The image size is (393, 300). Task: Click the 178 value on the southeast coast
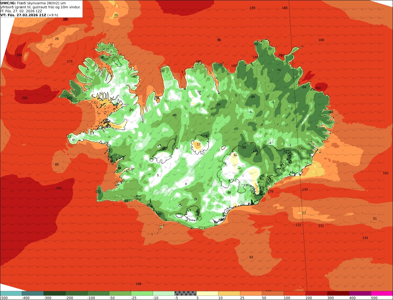coord(270,192)
